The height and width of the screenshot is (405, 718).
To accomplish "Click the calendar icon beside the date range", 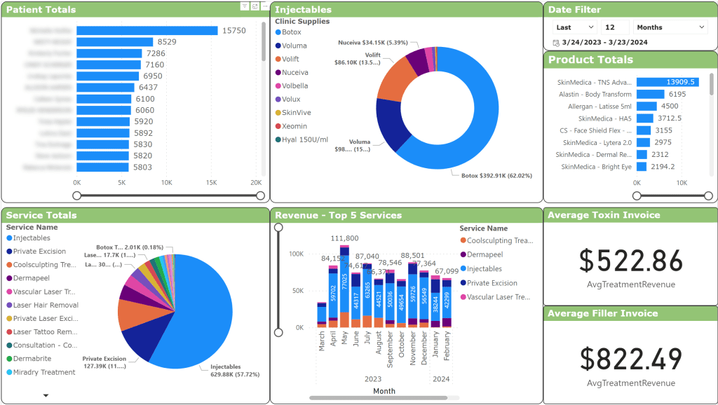I will coord(556,43).
